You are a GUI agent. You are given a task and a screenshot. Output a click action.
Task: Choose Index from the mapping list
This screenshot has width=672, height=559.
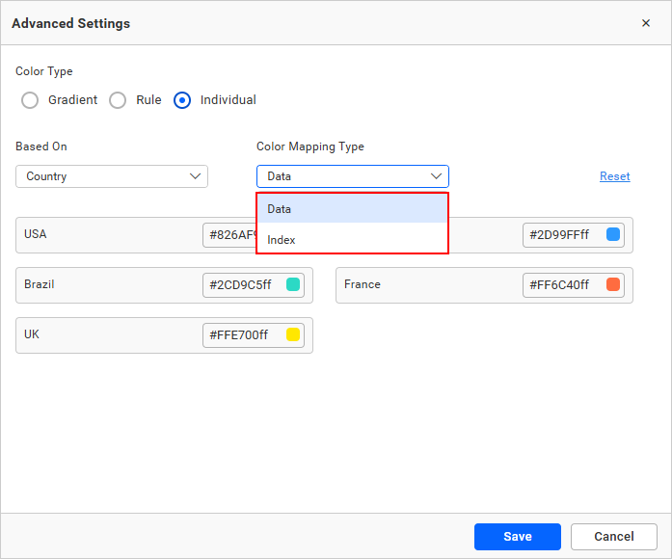(x=352, y=239)
